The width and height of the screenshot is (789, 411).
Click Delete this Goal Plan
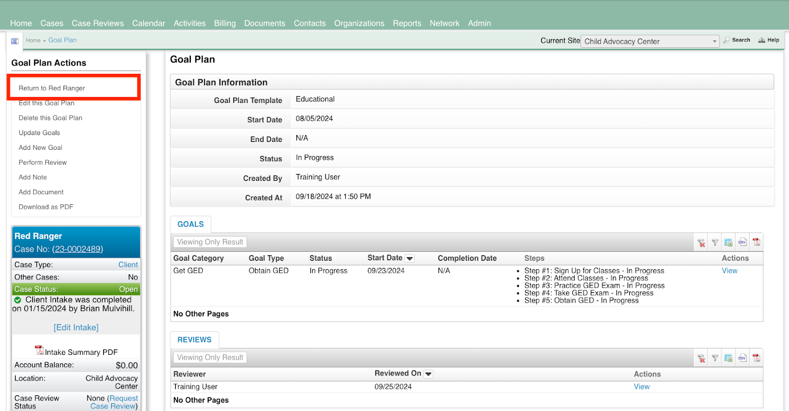coord(50,118)
